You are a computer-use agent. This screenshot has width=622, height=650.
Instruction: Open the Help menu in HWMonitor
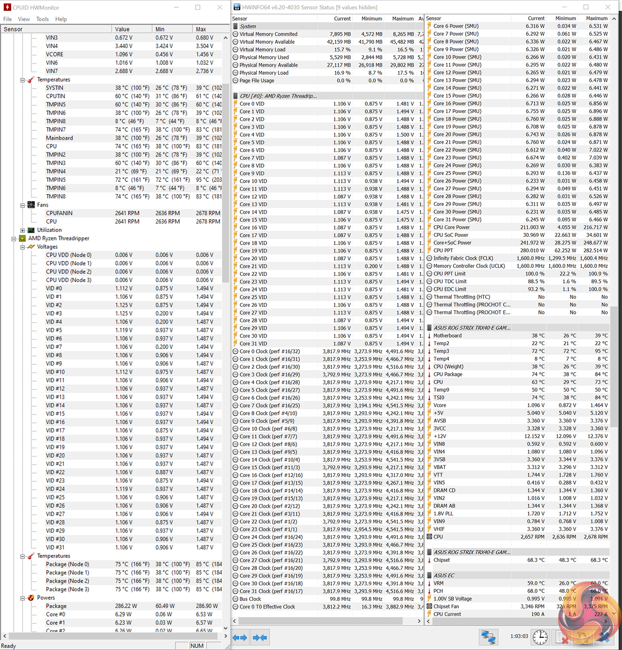(x=61, y=19)
